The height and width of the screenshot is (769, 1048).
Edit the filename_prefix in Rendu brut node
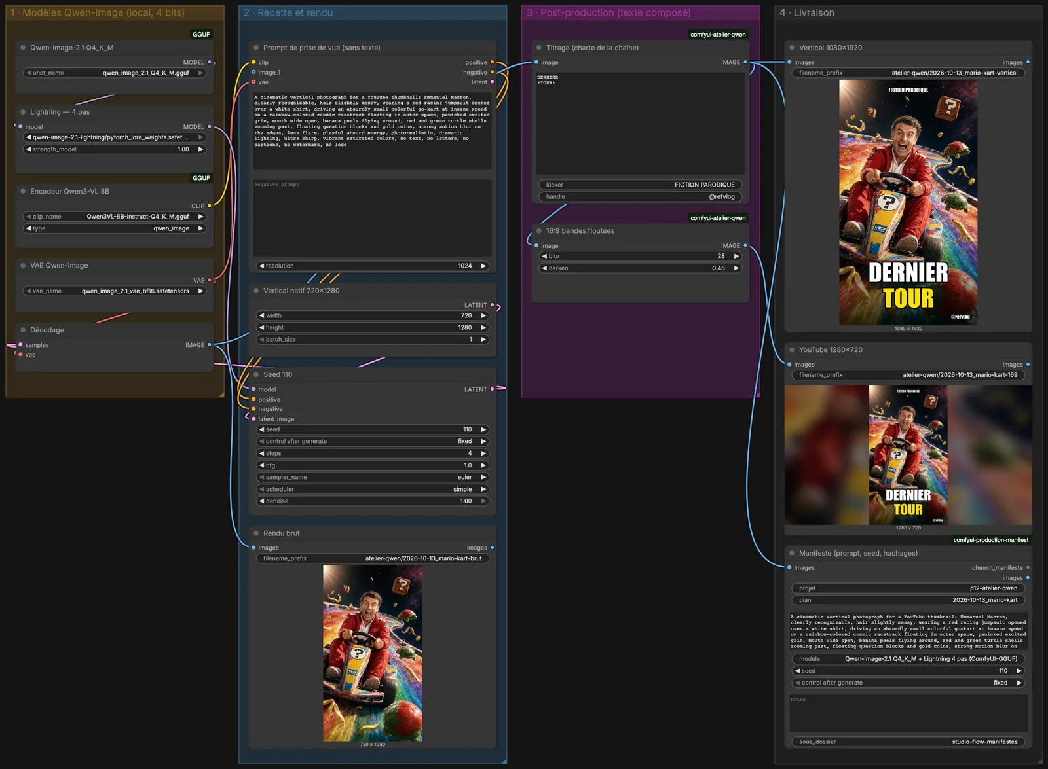click(373, 559)
